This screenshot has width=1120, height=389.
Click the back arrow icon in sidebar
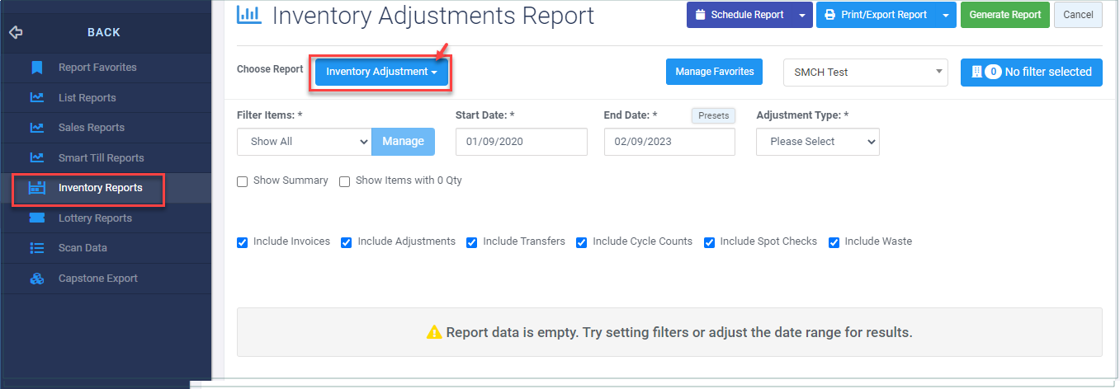16,33
